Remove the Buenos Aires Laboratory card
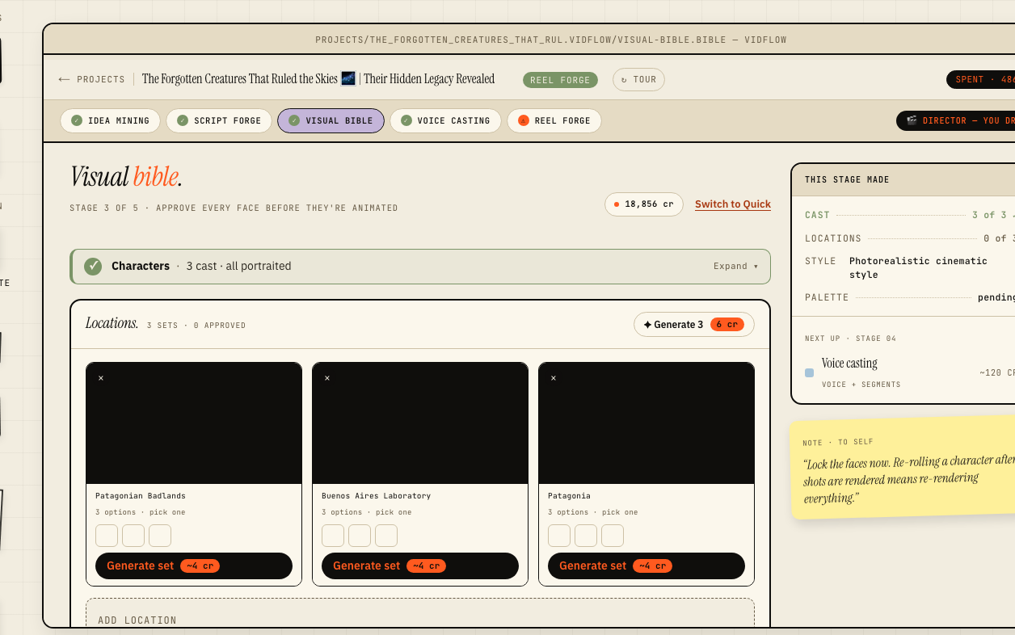The height and width of the screenshot is (635, 1015). pos(327,378)
